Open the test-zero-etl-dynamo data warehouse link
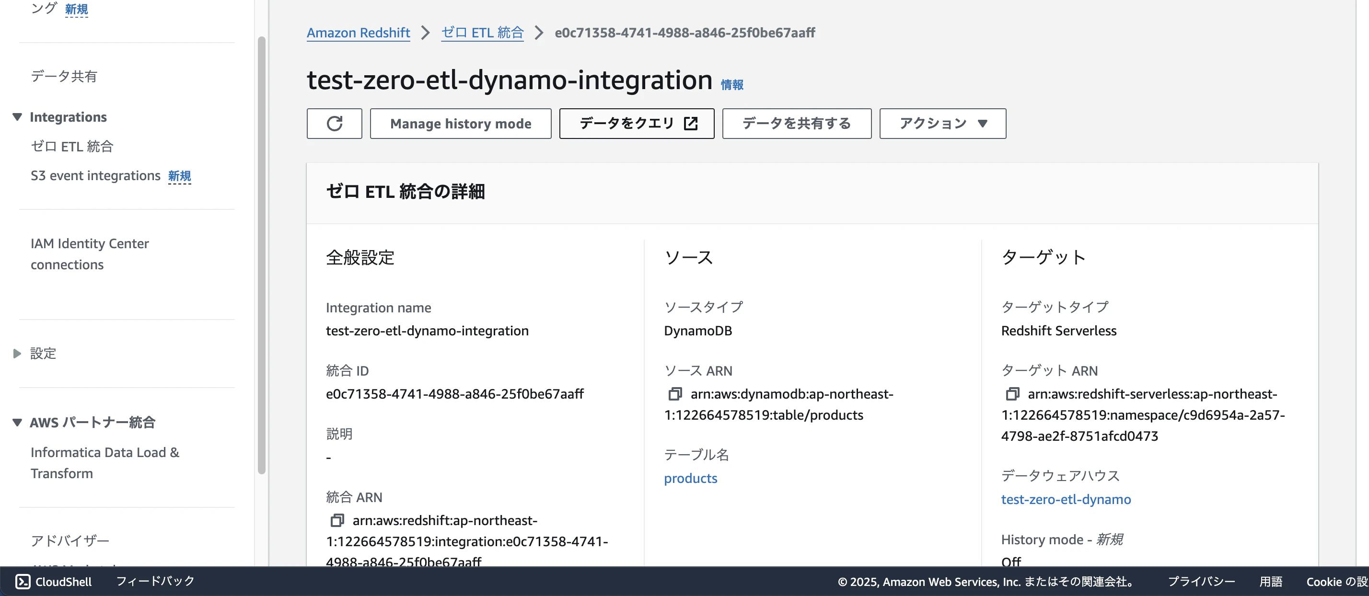The height and width of the screenshot is (596, 1369). (1065, 499)
